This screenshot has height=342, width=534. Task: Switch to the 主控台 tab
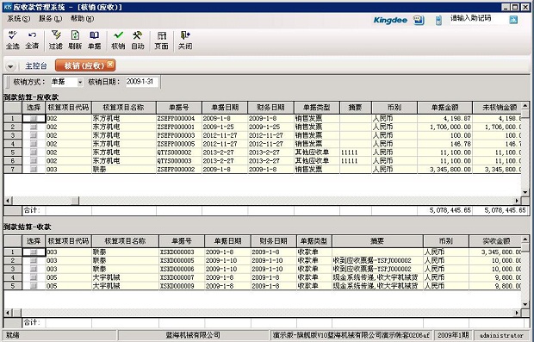36,65
